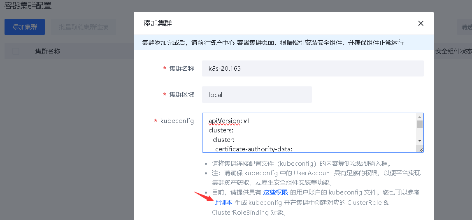Click the 添加集群 dialog title text
The image size is (472, 220).
(158, 23)
